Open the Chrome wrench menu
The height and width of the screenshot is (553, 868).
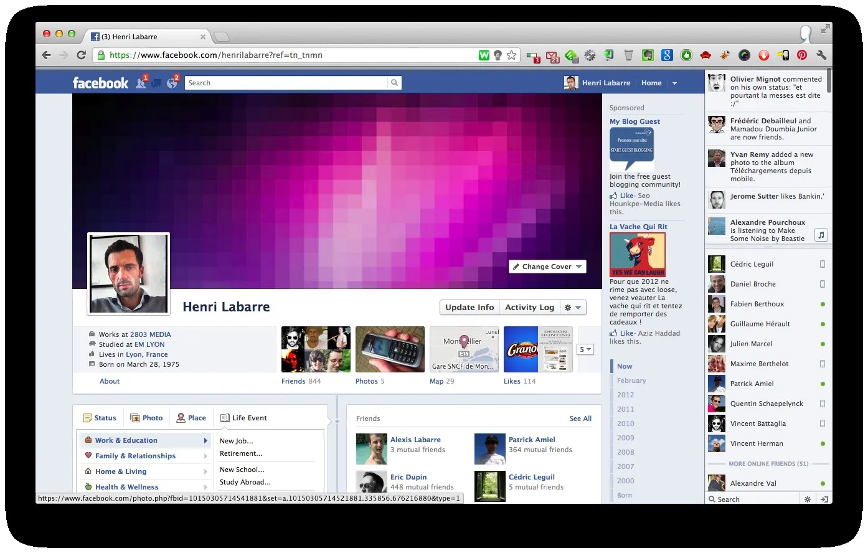[821, 55]
